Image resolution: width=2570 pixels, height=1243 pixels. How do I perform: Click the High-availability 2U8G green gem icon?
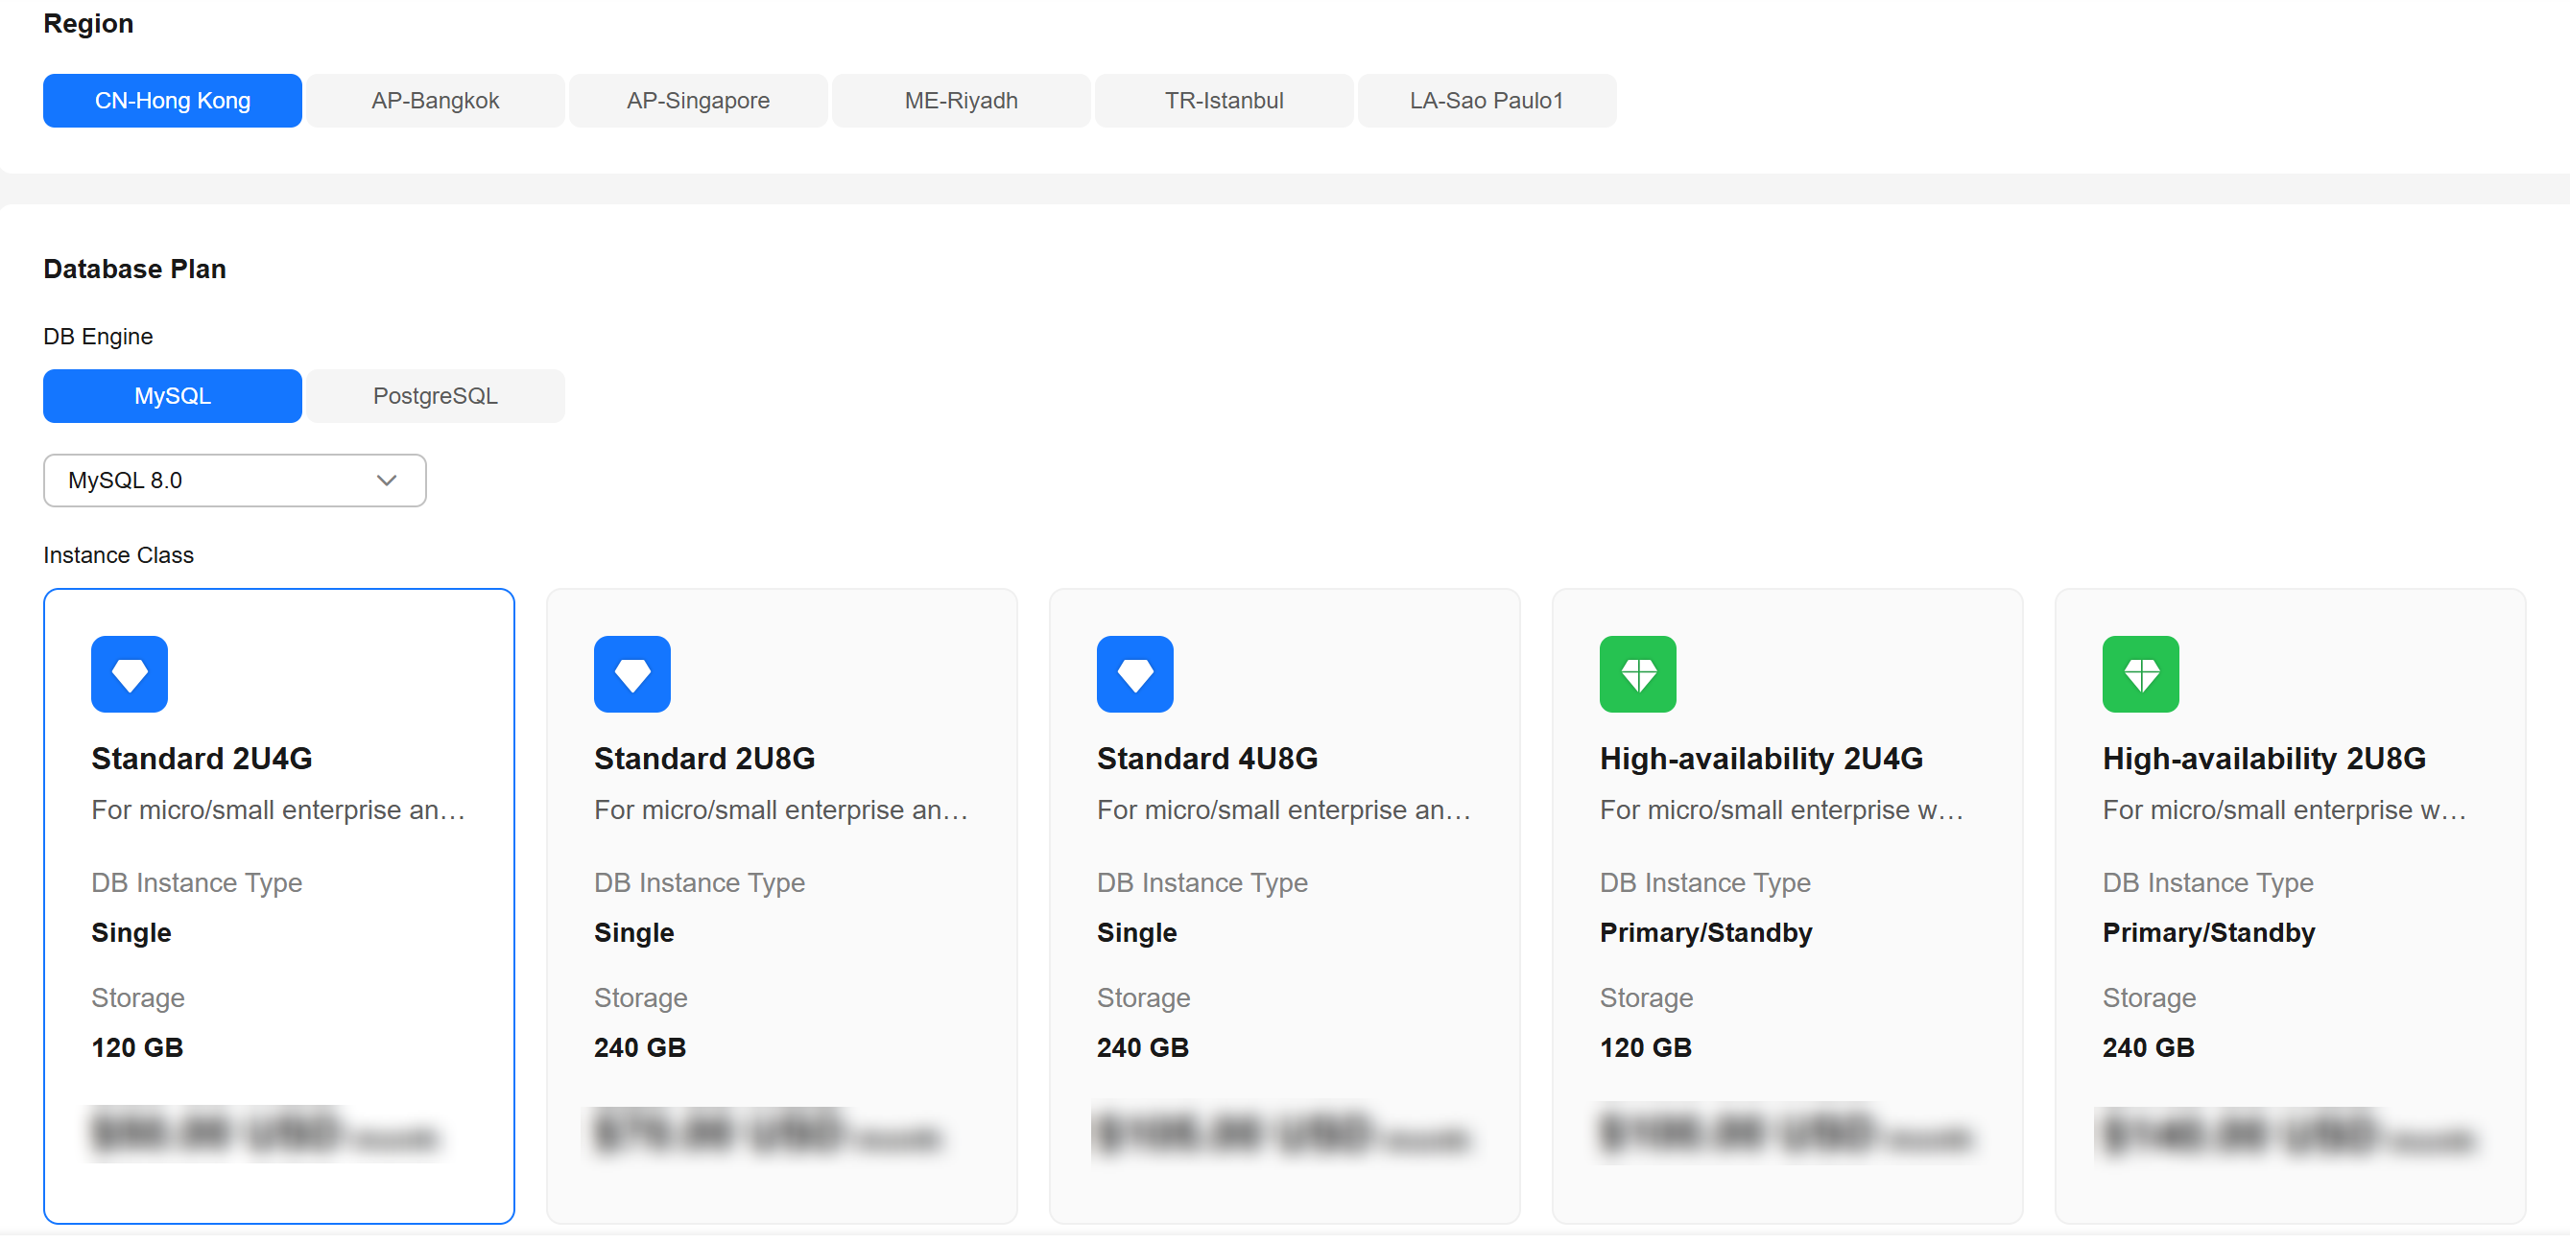[x=2141, y=675]
